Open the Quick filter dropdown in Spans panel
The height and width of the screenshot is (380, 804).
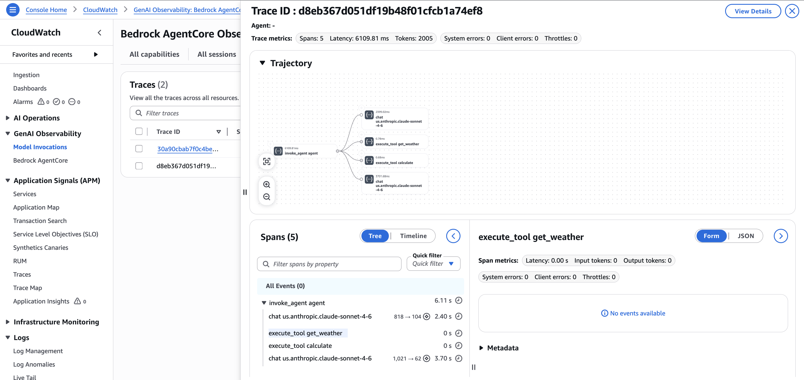433,263
